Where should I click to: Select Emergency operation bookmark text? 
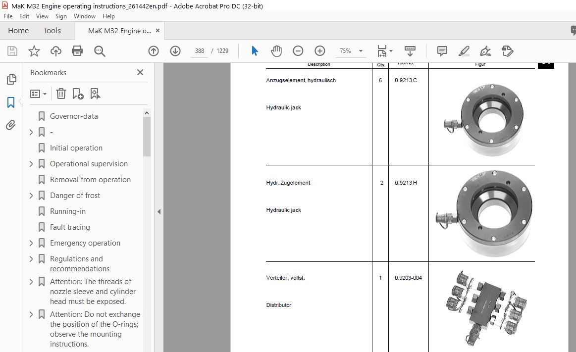coord(85,243)
